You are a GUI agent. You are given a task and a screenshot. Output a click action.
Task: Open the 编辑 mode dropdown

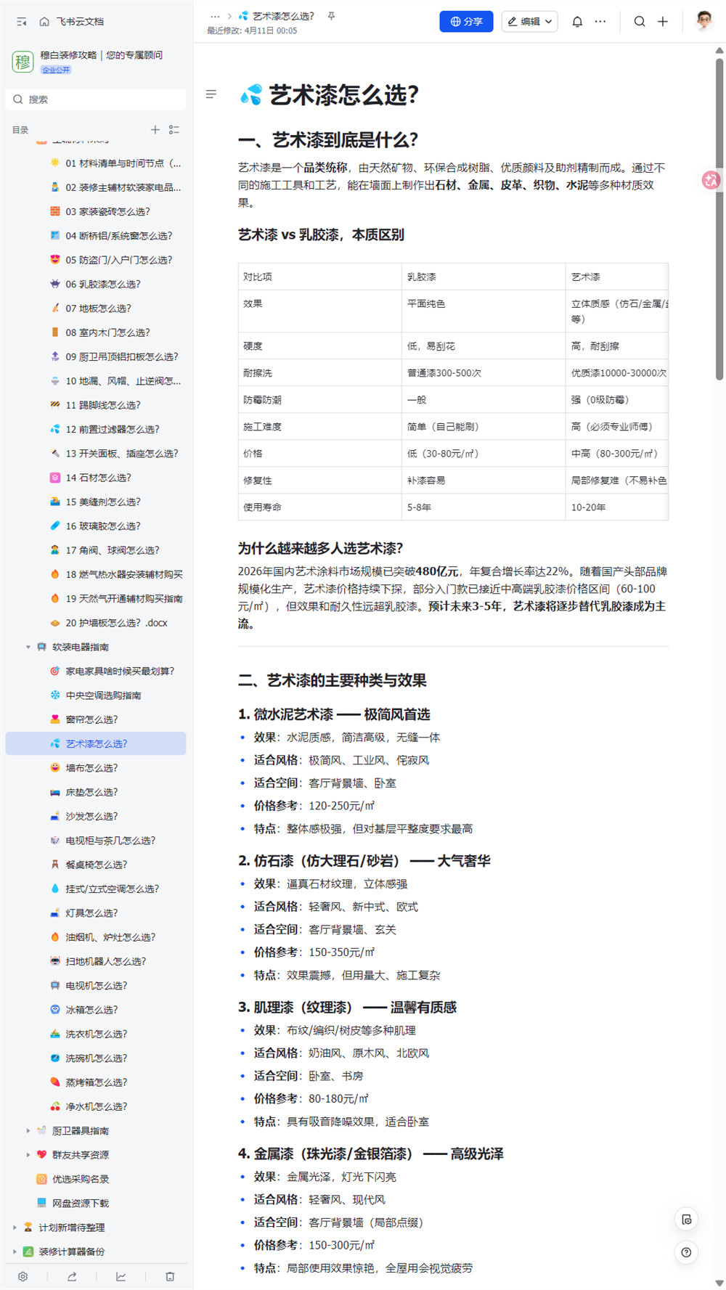(x=529, y=22)
